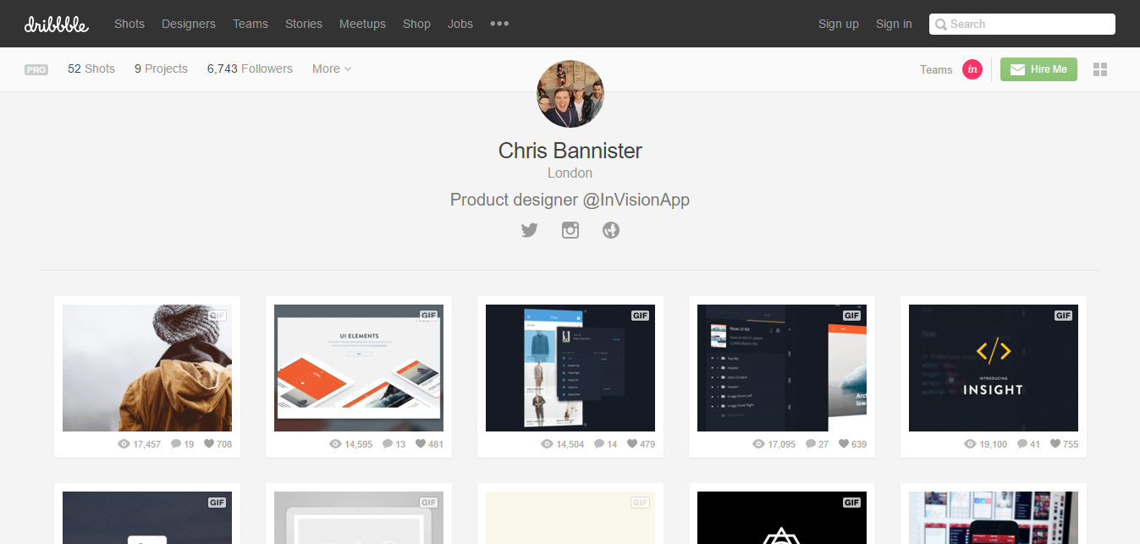The width and height of the screenshot is (1140, 544).
Task: Click the Dribbble logo
Action: (x=57, y=24)
